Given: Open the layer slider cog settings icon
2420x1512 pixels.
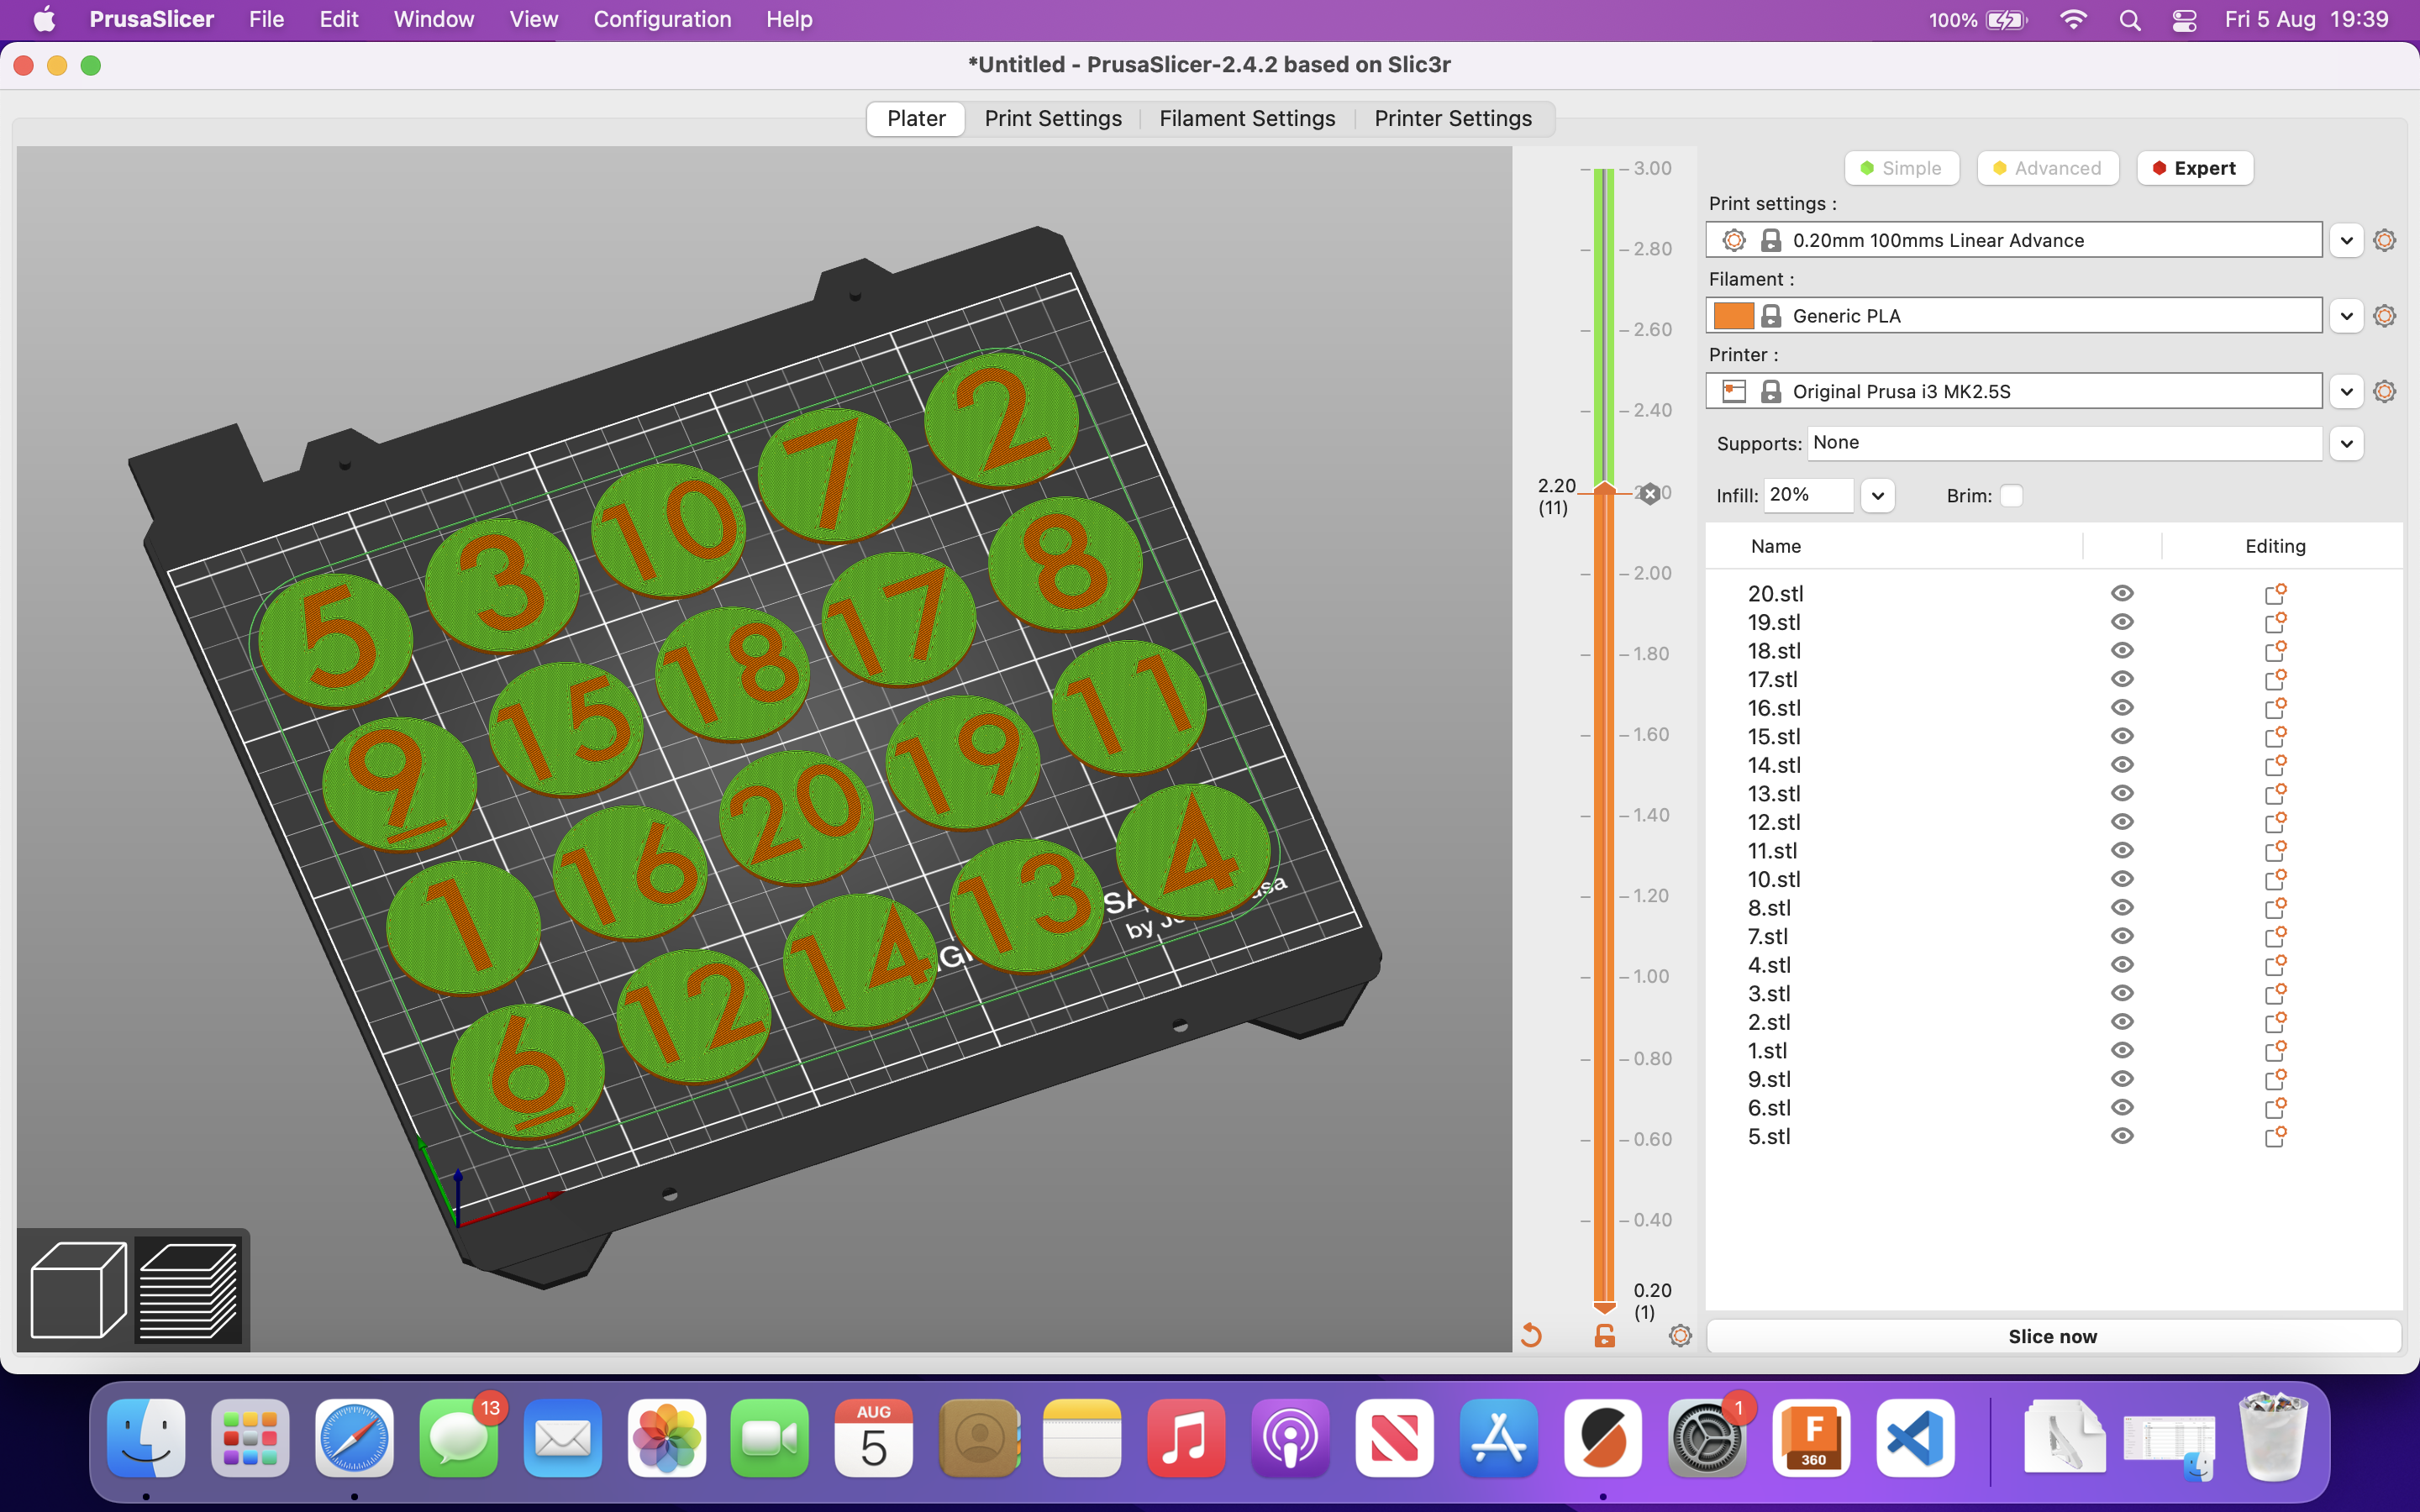Looking at the screenshot, I should [1680, 1335].
